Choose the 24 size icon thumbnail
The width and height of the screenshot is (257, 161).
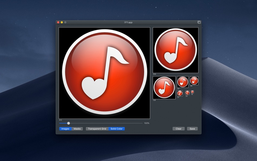(x=187, y=93)
